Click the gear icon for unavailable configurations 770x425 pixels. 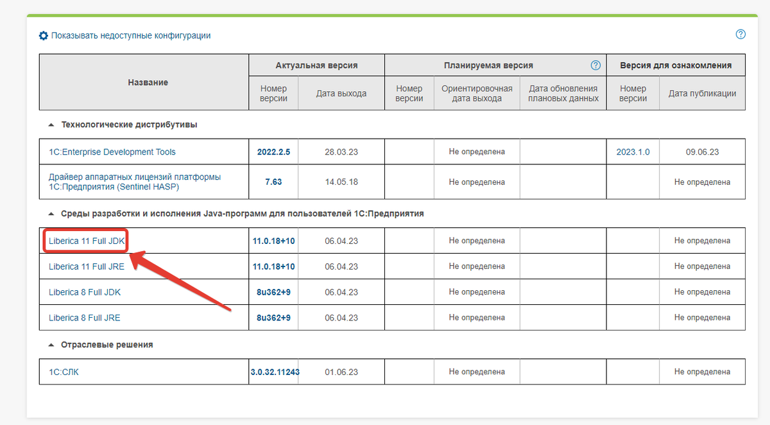[44, 36]
